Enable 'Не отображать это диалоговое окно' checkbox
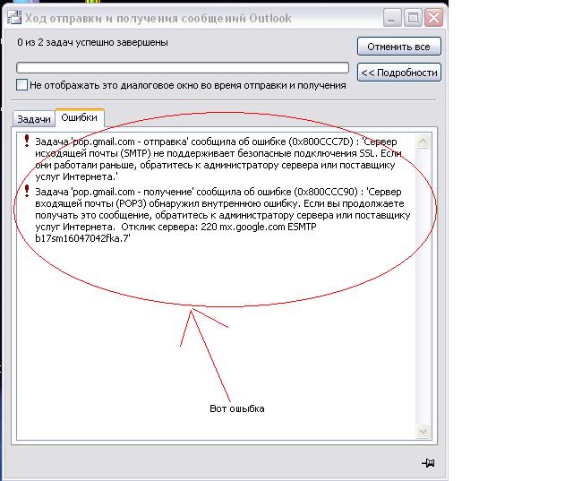The width and height of the screenshot is (573, 481). [x=22, y=85]
